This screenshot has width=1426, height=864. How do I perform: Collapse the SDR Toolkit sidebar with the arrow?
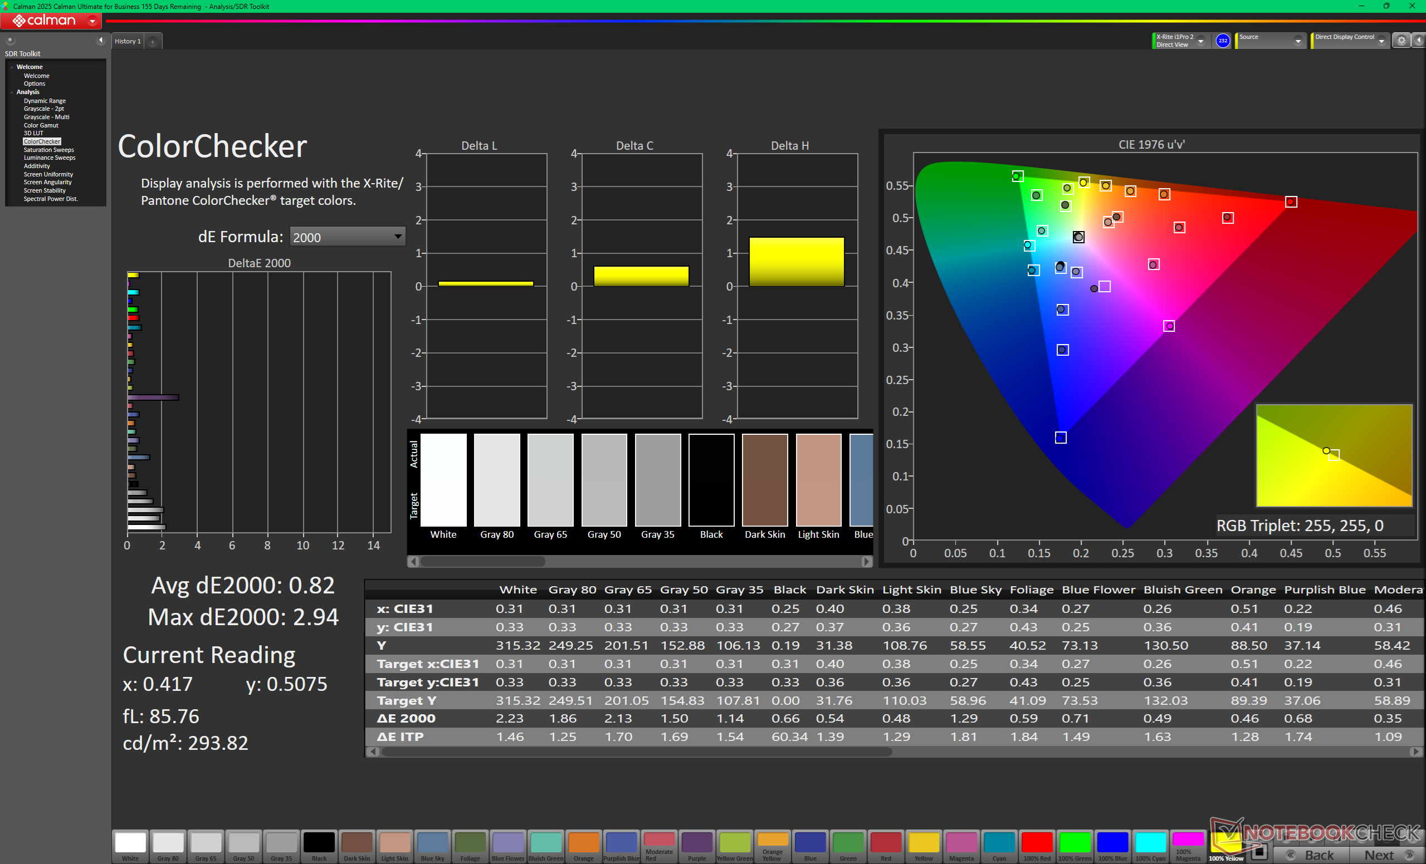[101, 40]
